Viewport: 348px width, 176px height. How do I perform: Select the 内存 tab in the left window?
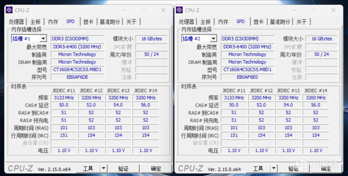[x=53, y=22]
